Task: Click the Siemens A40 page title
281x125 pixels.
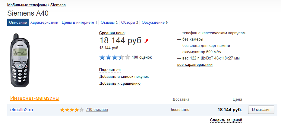Action: pos(28,13)
